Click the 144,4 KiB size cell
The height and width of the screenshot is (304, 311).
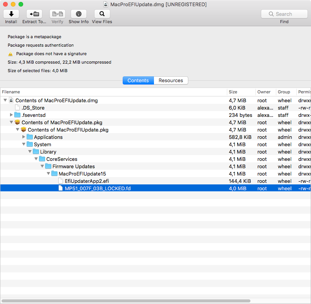240,181
